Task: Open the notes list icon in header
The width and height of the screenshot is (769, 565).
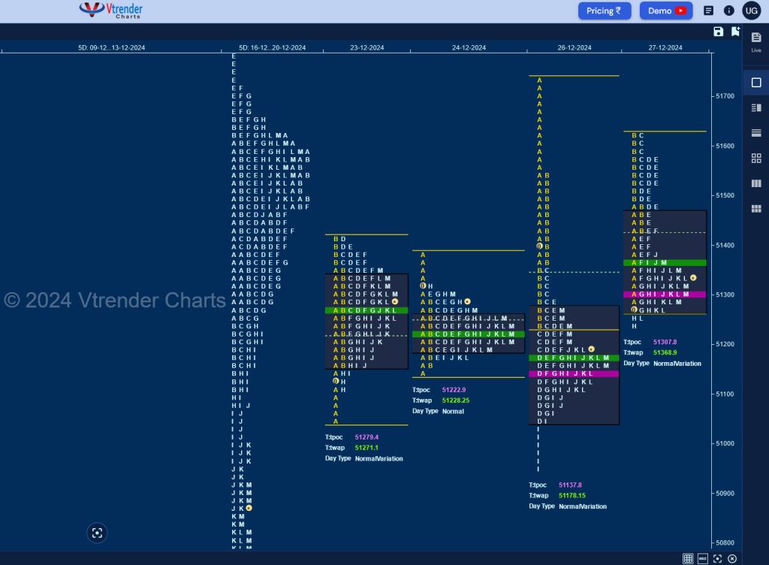Action: 708,11
